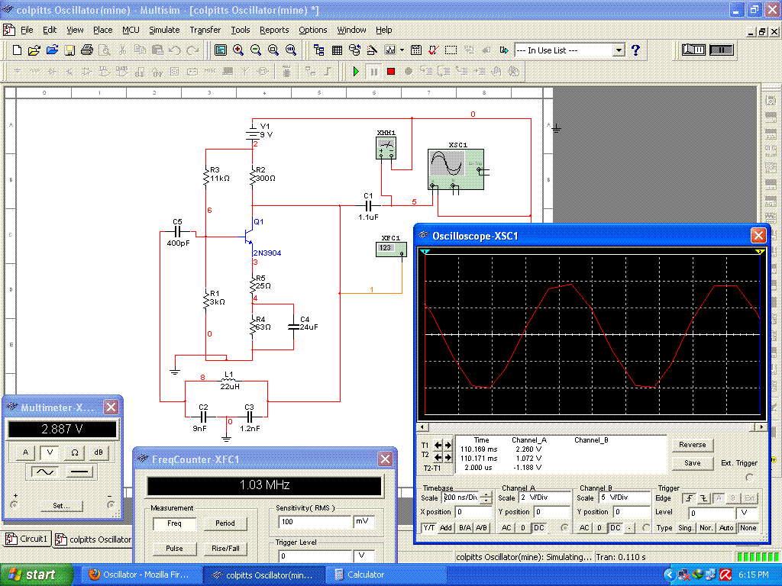Click the Set... button in the Multimeter
Image resolution: width=782 pixels, height=586 pixels.
61,505
